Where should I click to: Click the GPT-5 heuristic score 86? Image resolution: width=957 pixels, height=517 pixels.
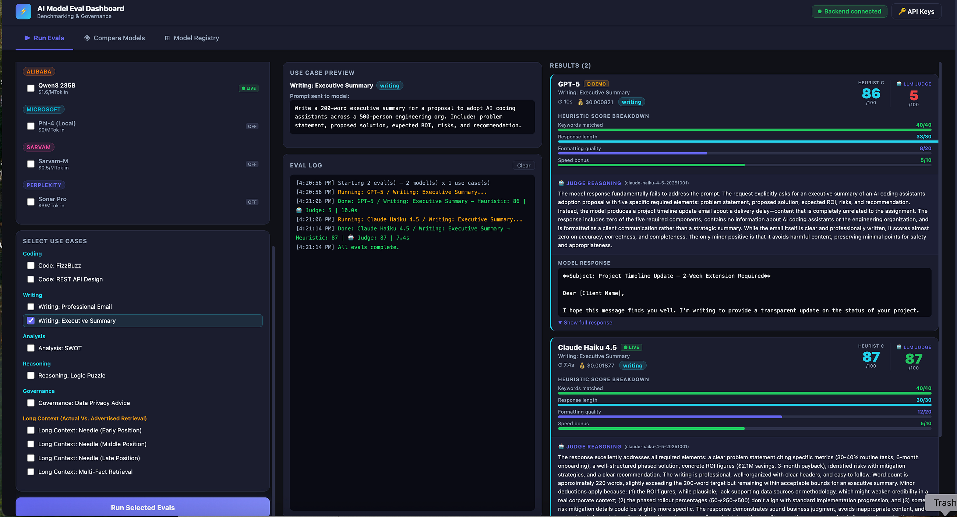(871, 93)
